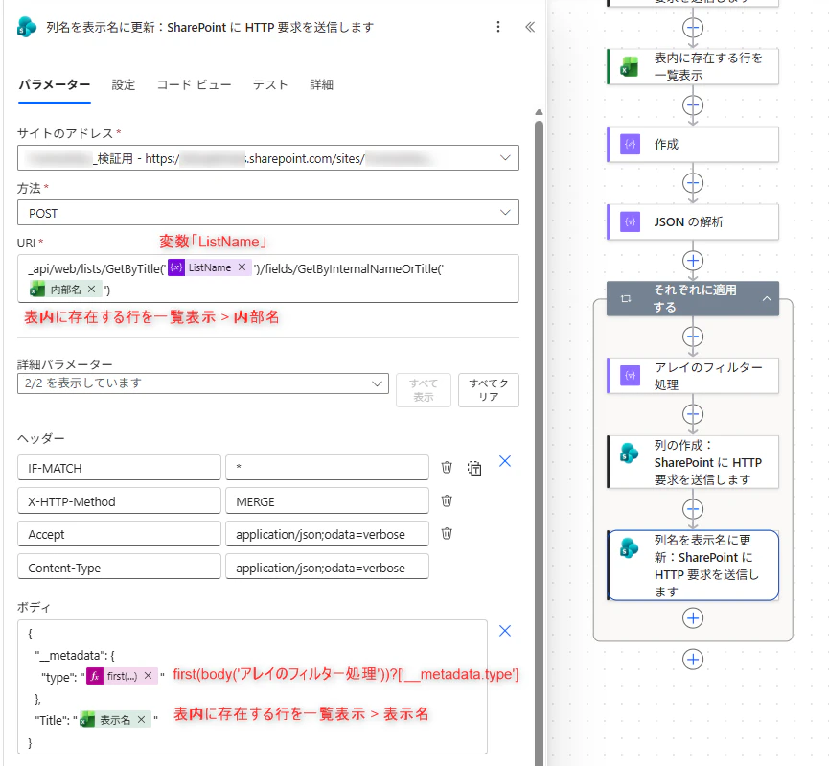Remove the ListName token from URI
829x766 pixels.
coord(242,267)
